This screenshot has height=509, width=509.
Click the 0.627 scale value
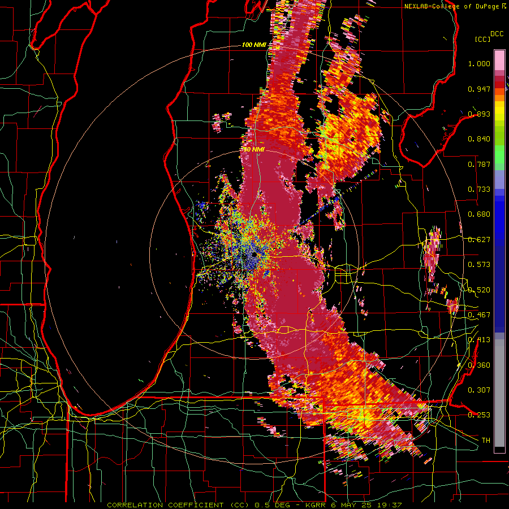pos(479,240)
